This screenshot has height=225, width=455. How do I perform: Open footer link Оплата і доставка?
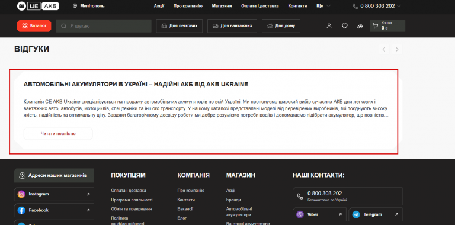point(129,191)
